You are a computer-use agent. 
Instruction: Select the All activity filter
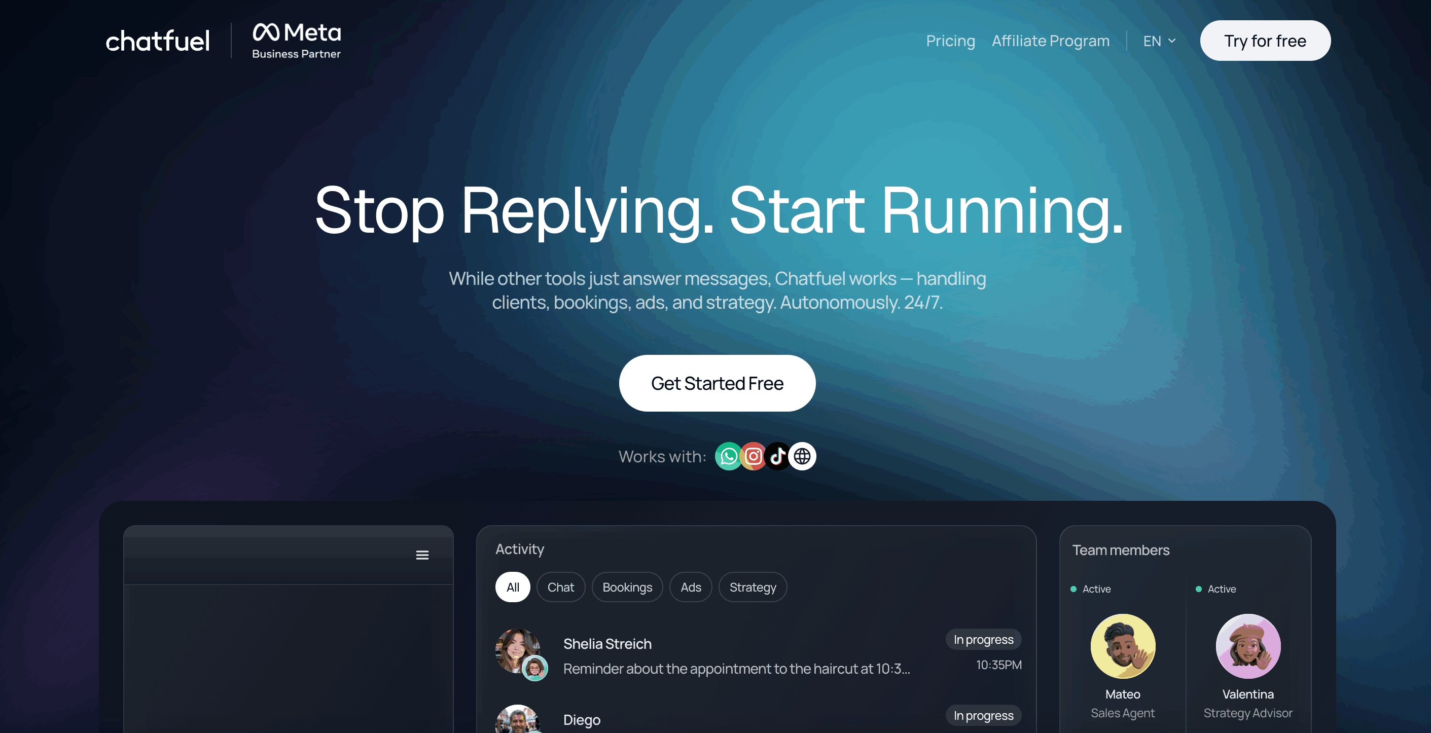513,587
